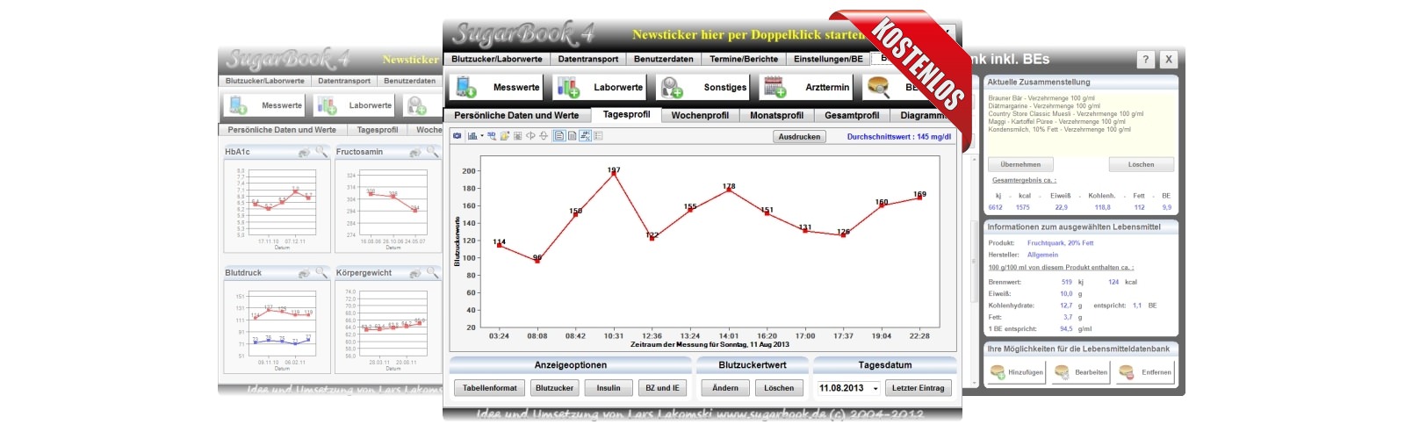Open the Termine/Berichte menu
1405x439 pixels.
click(x=744, y=59)
